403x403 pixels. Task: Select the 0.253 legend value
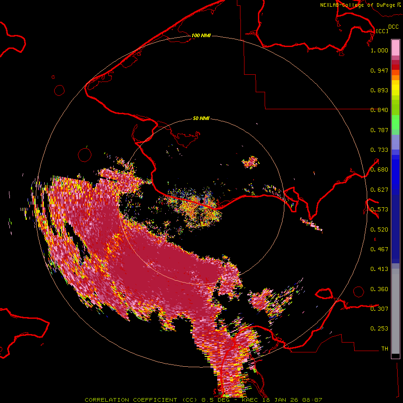[379, 329]
